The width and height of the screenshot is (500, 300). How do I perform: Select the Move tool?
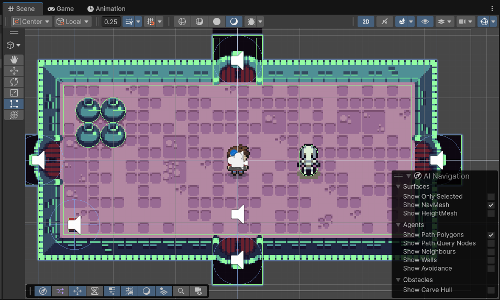point(14,71)
